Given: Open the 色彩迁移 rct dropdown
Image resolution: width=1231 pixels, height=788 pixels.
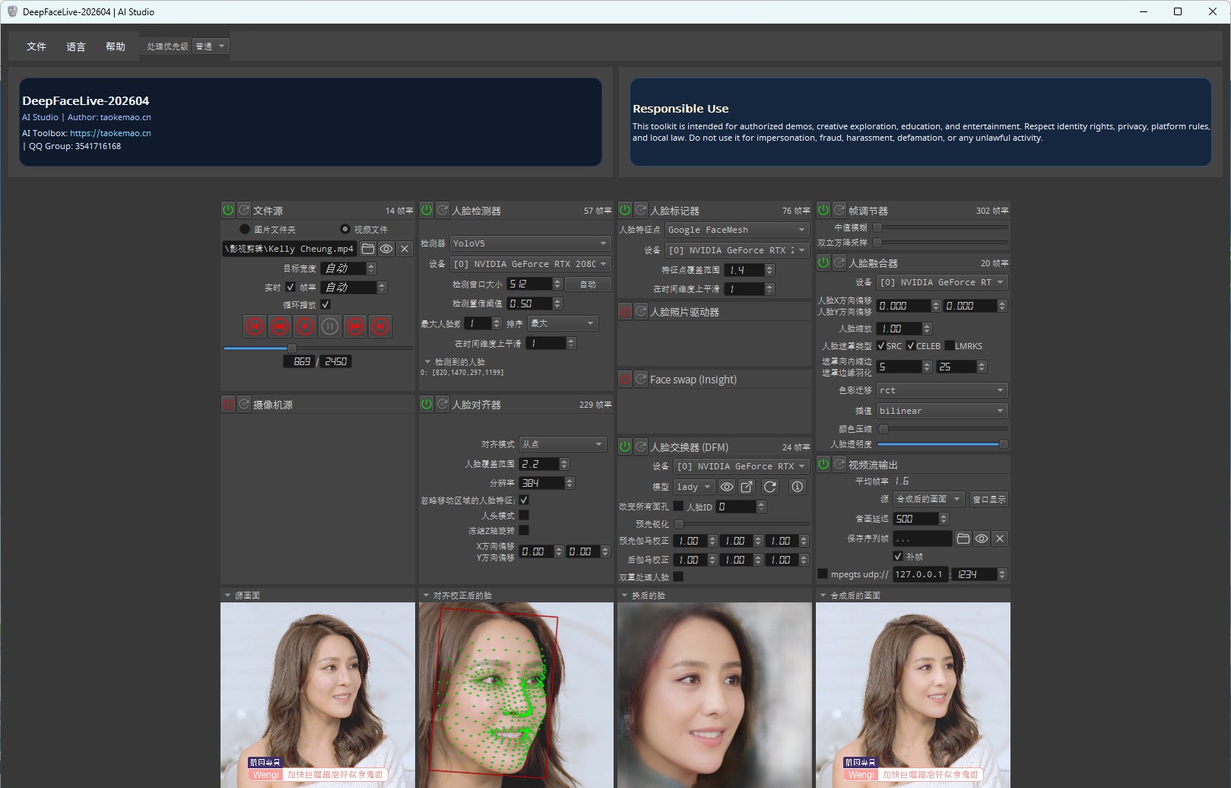Looking at the screenshot, I should 942,390.
